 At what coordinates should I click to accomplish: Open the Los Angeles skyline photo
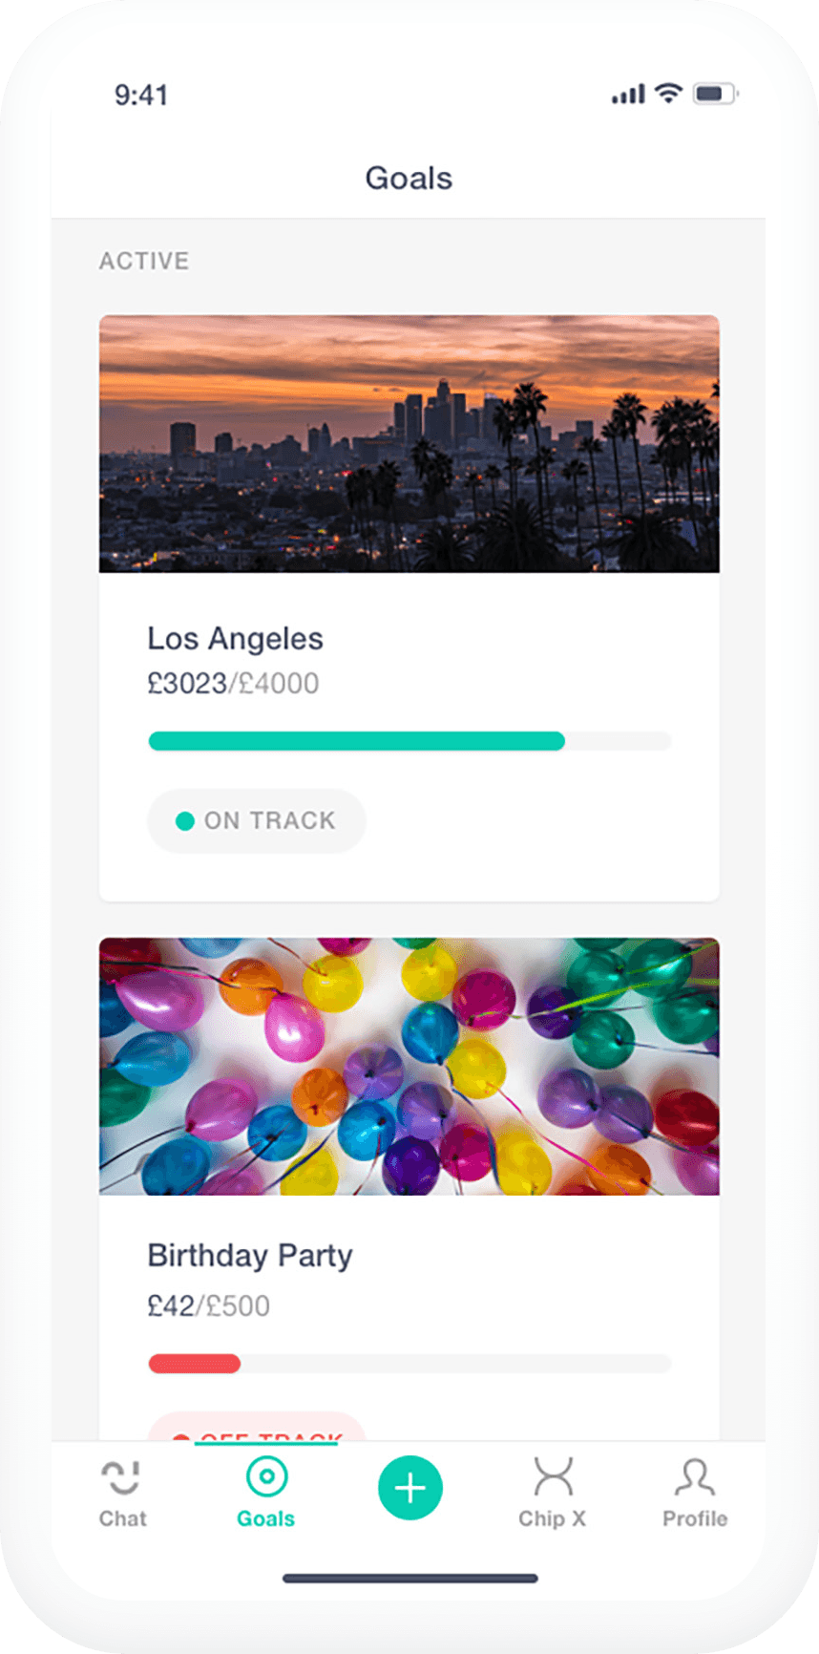click(x=409, y=444)
